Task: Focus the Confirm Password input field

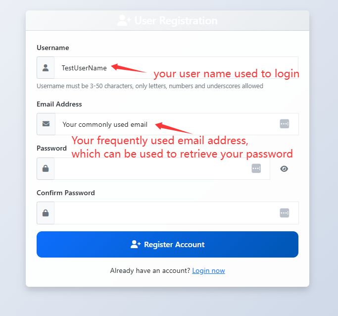Action: 163,213
